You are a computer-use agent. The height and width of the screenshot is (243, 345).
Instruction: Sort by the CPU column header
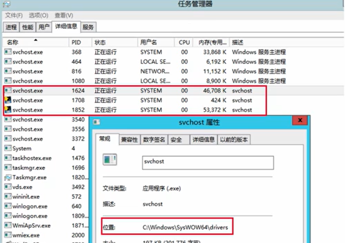[x=184, y=42]
